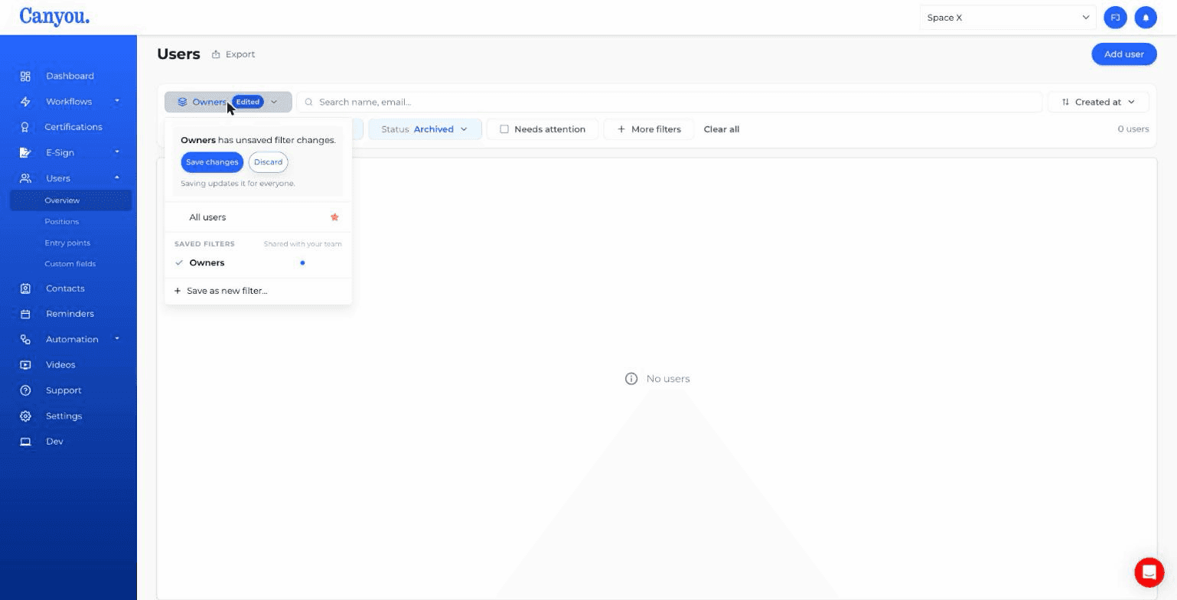Click the Dashboard grid icon in sidebar
This screenshot has height=600, width=1177.
[25, 76]
